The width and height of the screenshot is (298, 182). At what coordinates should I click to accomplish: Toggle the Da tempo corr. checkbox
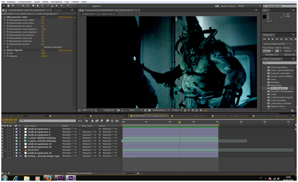264,55
